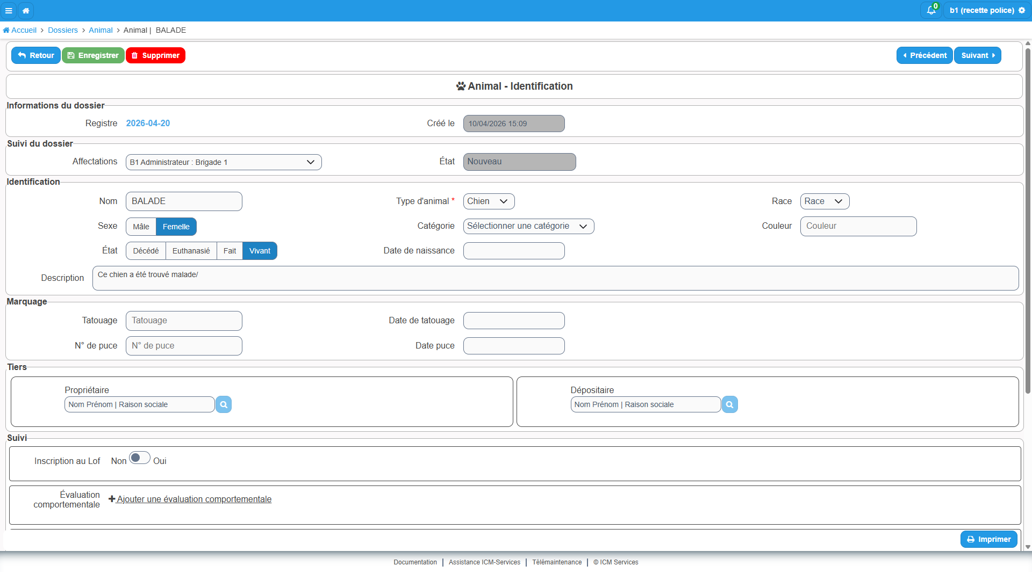This screenshot has height=580, width=1032.
Task: Click the Description text area
Action: click(555, 278)
